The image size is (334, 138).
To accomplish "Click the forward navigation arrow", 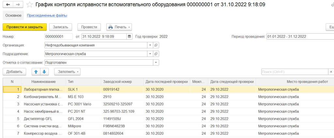I will [x=18, y=5].
